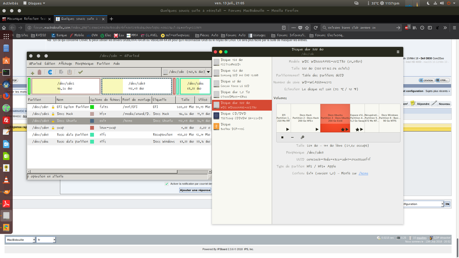The image size is (459, 258).
Task: Click GParted horizontal scrollbar
Action: point(119,172)
